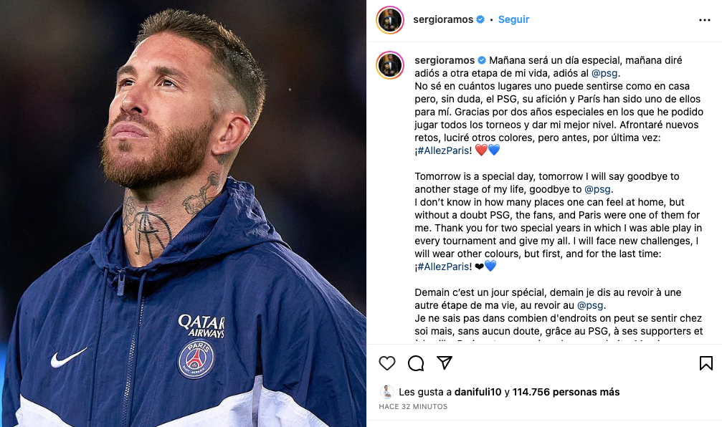The image size is (722, 427).
Task: Click #AllezParis hashtag in English text
Action: pos(444,267)
